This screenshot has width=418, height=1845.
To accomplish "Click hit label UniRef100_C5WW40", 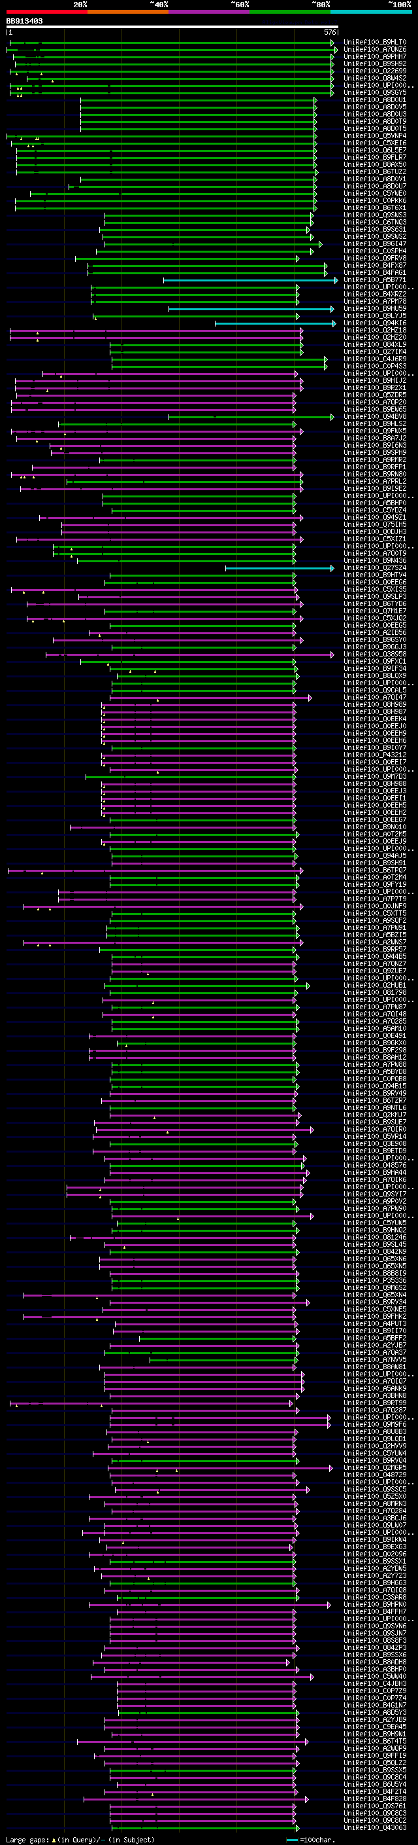I will click(375, 1677).
